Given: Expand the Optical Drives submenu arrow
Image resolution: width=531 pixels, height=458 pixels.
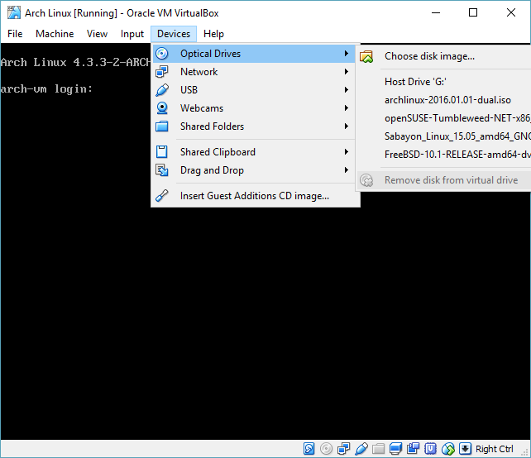Looking at the screenshot, I should pyautogui.click(x=346, y=54).
